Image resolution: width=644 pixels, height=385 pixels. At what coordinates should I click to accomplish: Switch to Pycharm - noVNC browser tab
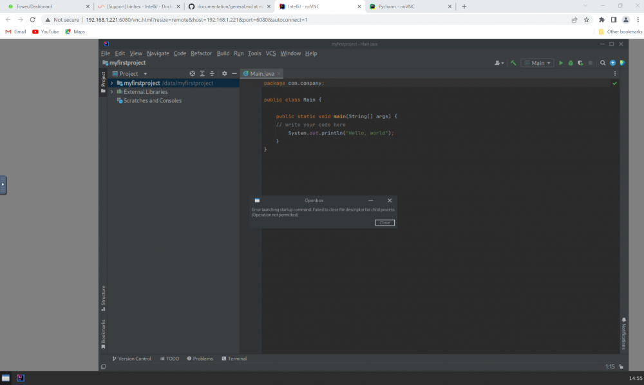tap(410, 6)
